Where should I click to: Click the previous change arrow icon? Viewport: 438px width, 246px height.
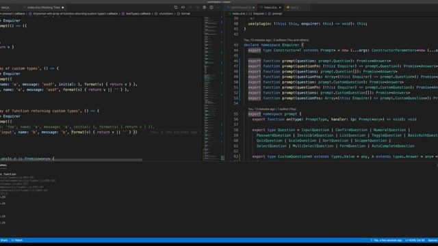(190, 8)
